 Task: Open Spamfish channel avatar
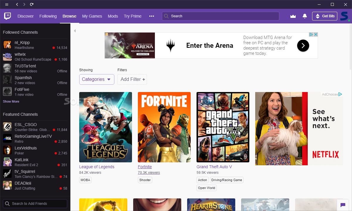click(x=7, y=80)
